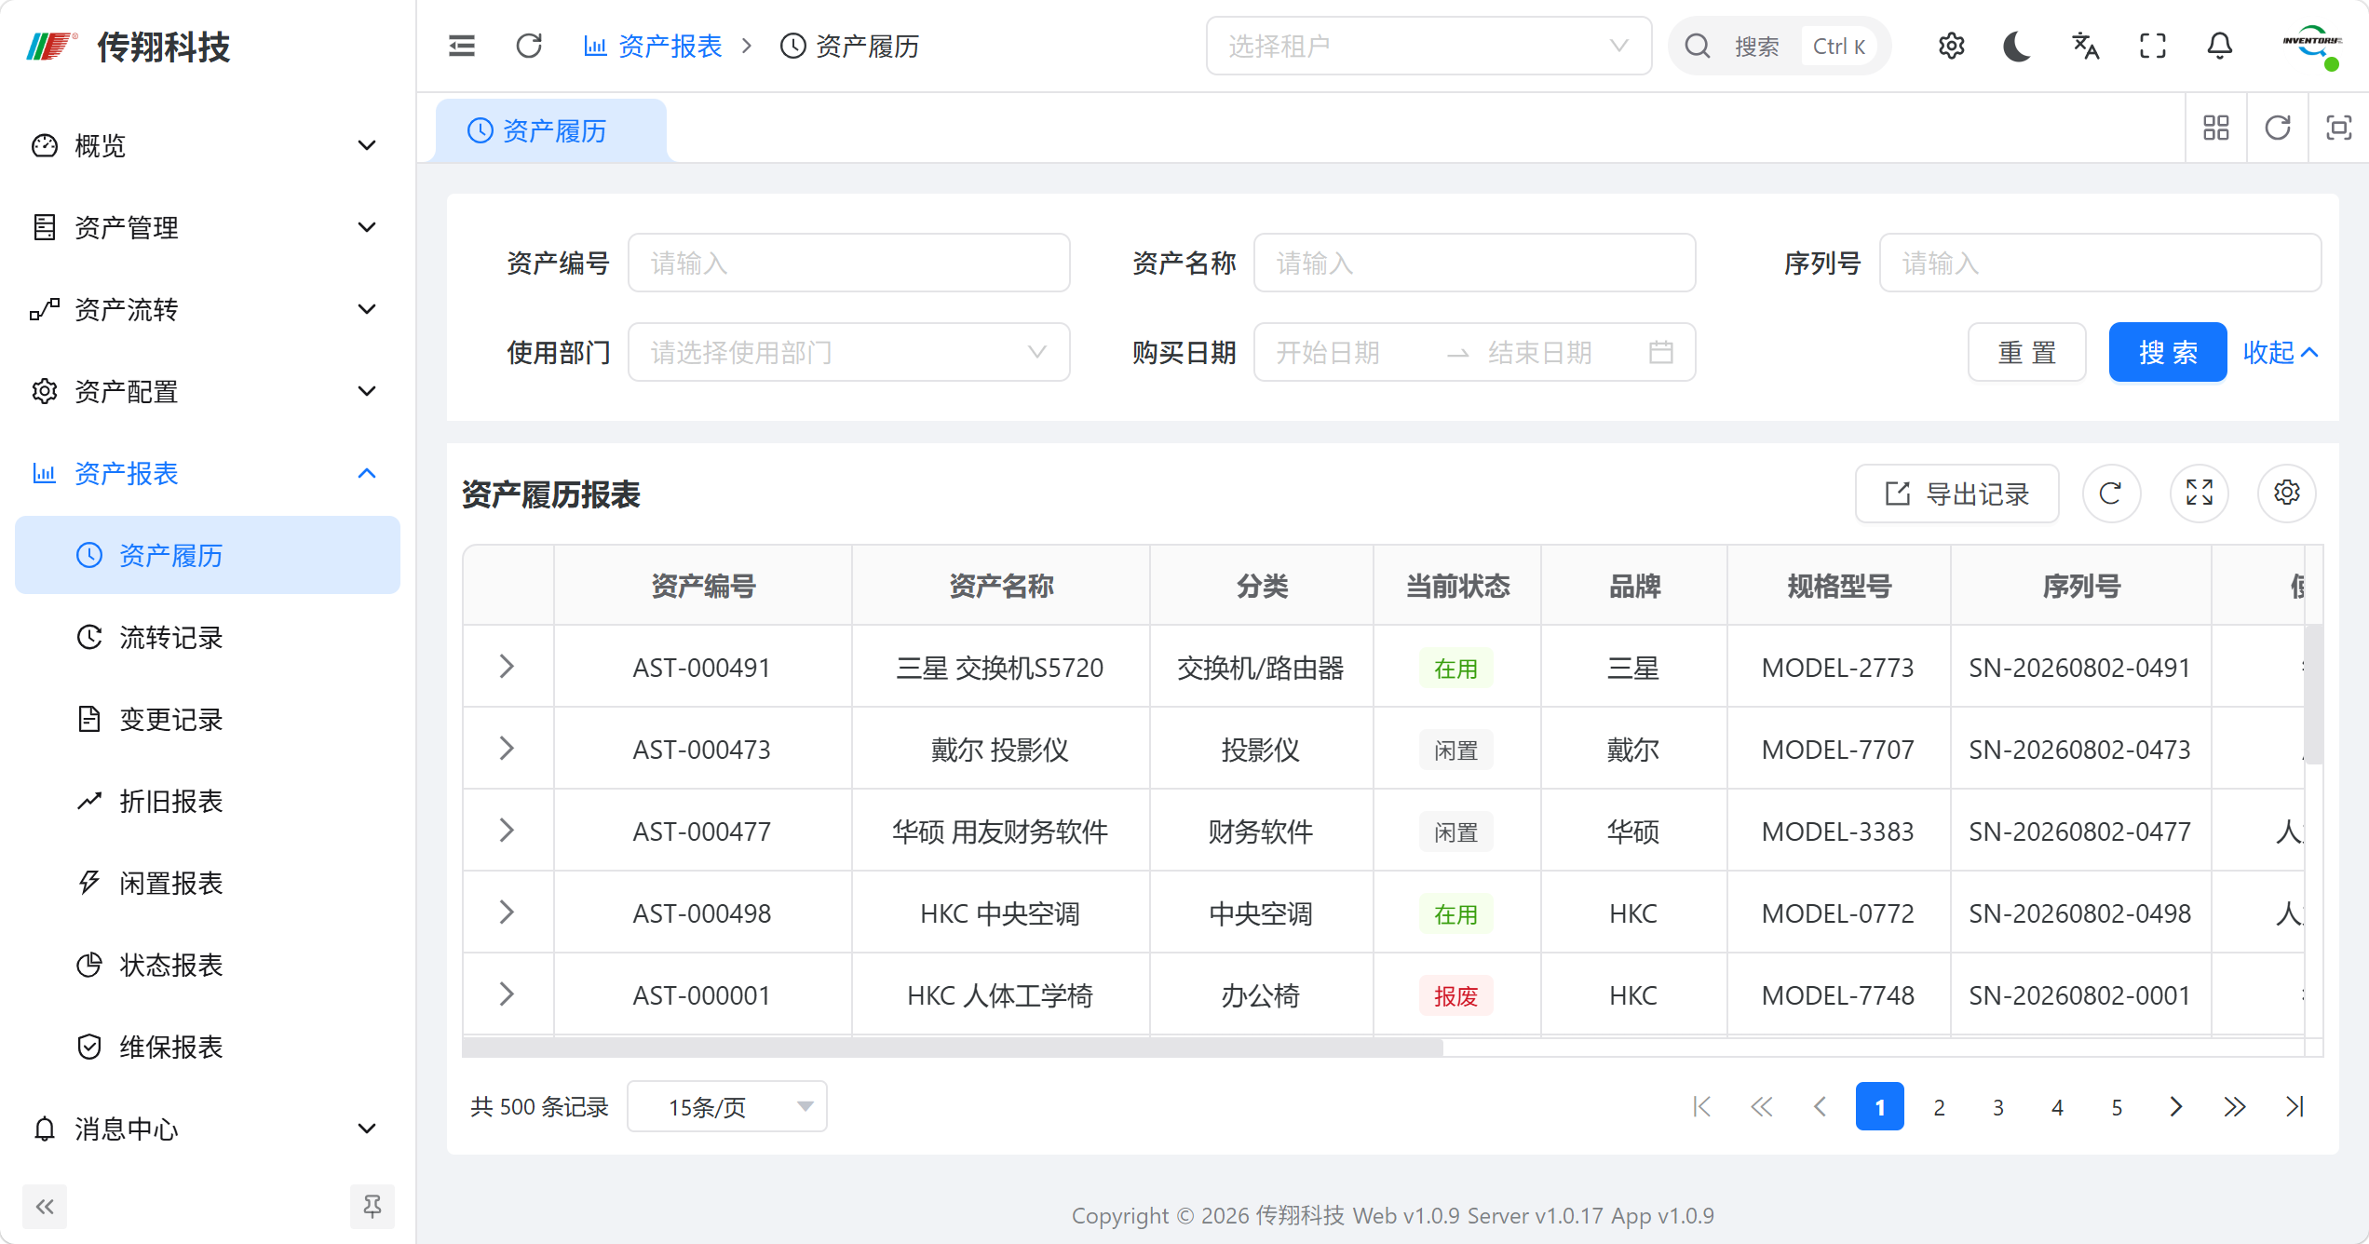Focus the 资产名称 input field
2369x1244 pixels.
click(x=1474, y=264)
